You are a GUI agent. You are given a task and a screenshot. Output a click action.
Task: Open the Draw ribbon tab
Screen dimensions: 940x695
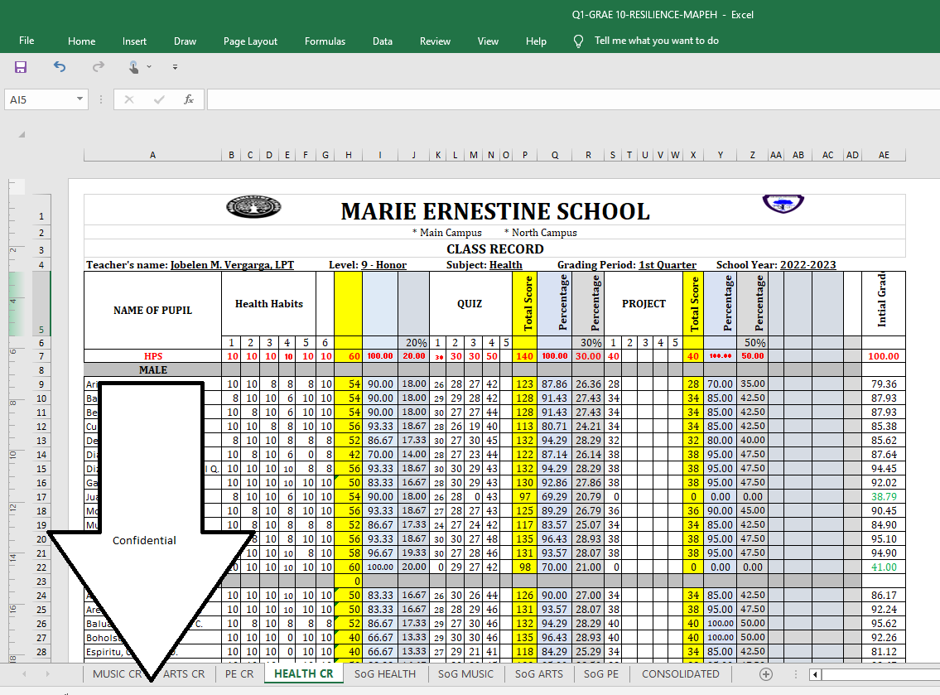(186, 41)
